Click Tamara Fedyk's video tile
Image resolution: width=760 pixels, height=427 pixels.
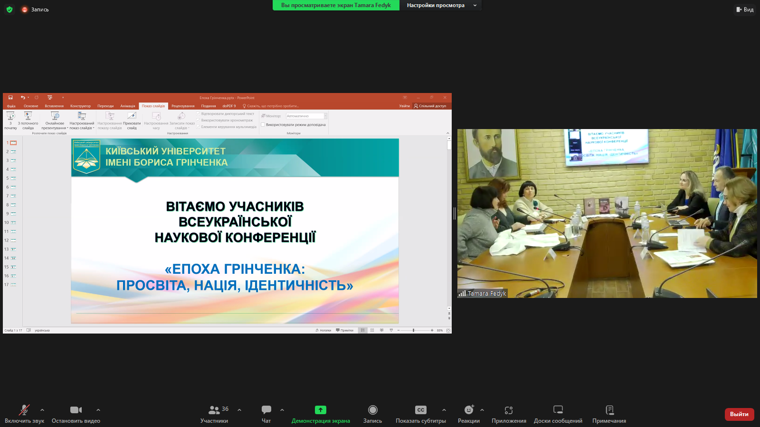[x=607, y=213]
